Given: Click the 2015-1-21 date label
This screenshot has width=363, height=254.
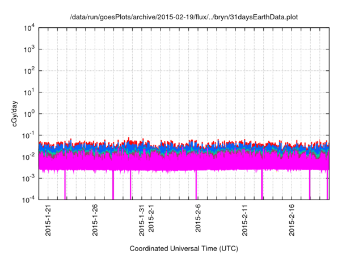Looking at the screenshot, I should 48,220.
